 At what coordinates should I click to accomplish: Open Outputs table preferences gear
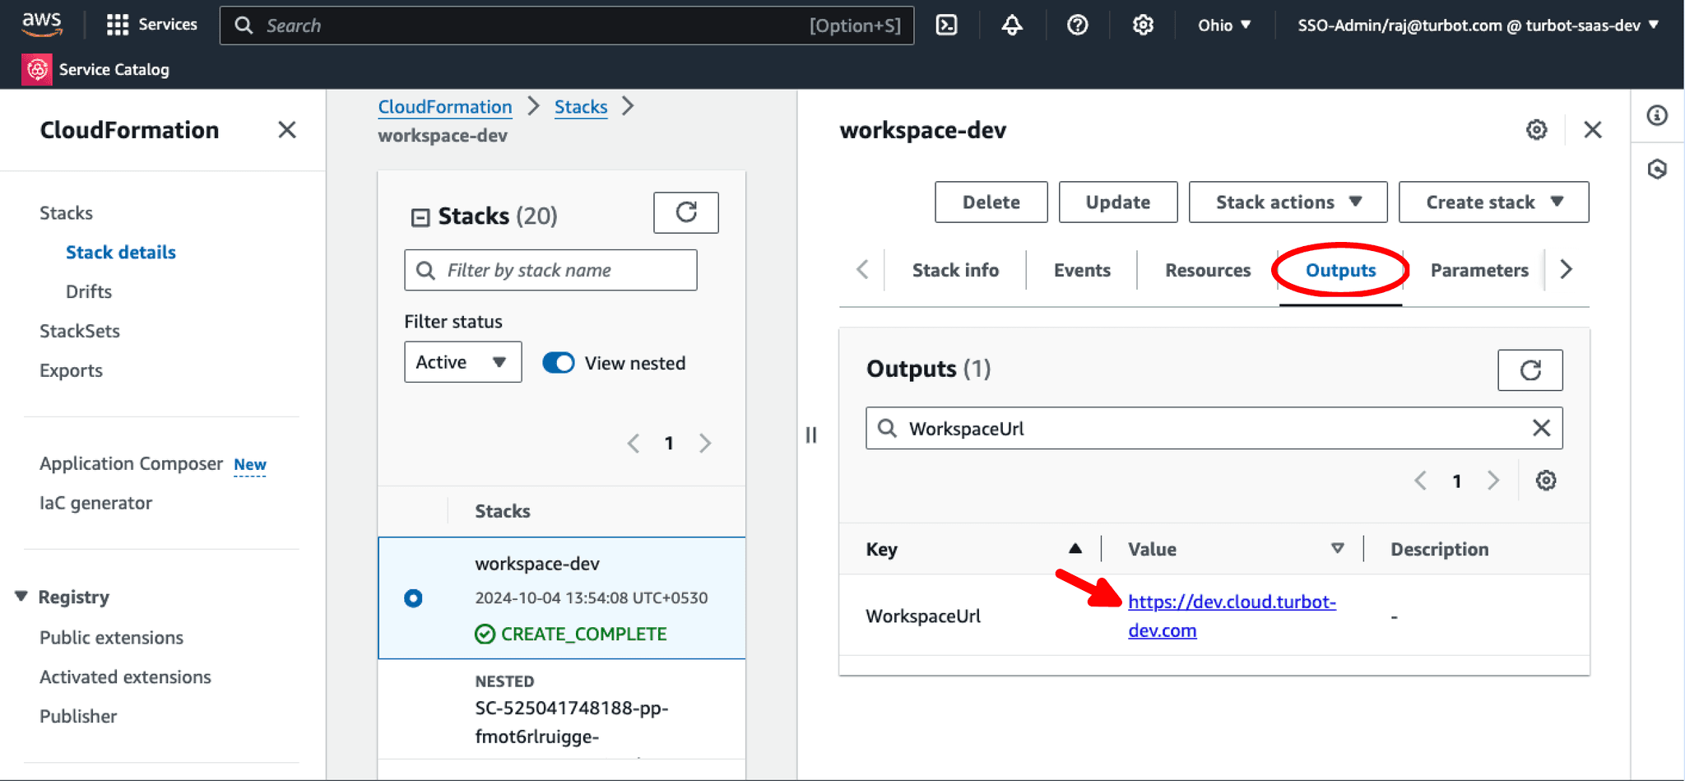pos(1546,481)
